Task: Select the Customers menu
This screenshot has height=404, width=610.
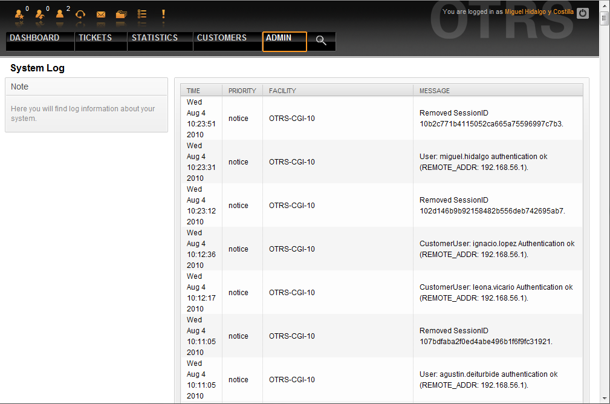Action: click(x=222, y=38)
